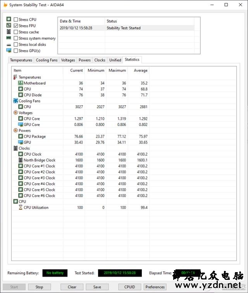
Task: Click the Powers lightning icon
Action: tap(15, 130)
